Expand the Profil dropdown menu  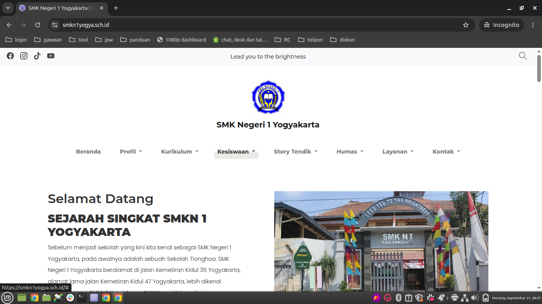(x=131, y=152)
